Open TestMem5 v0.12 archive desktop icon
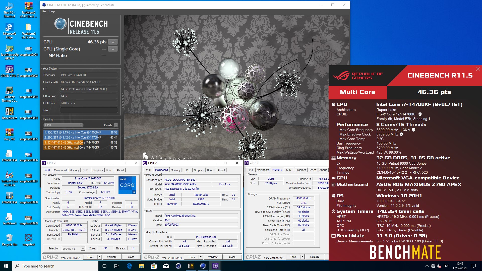482x271 pixels. (x=29, y=10)
